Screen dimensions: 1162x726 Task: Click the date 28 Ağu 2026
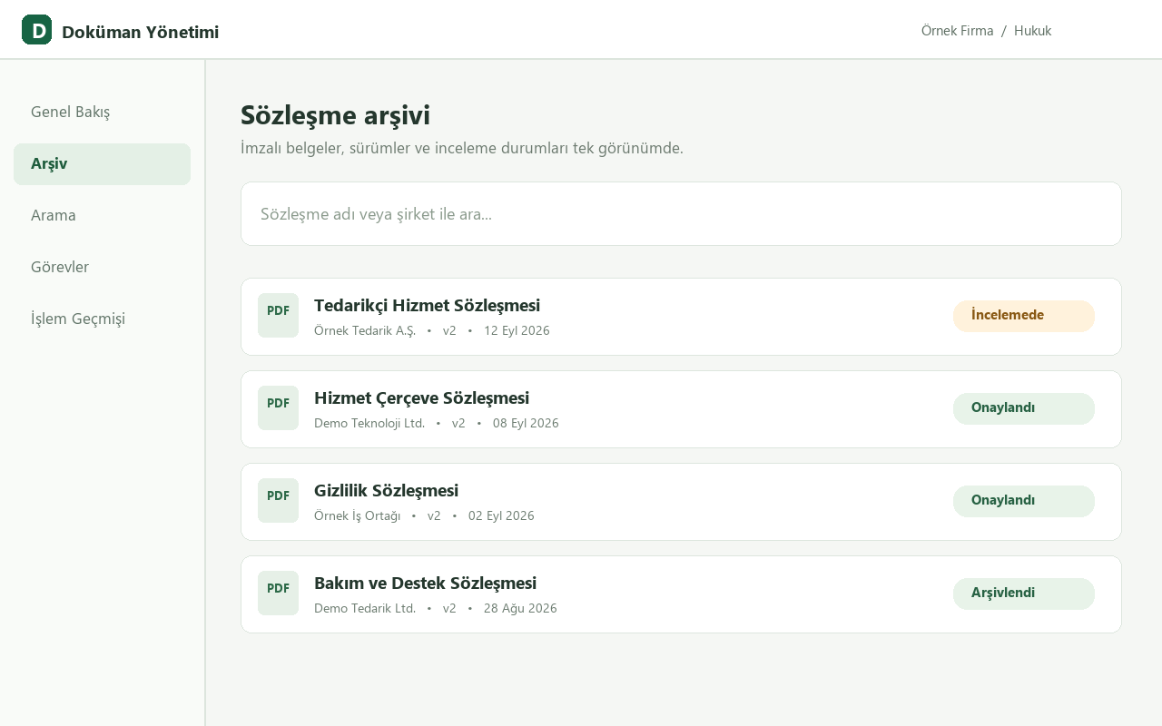tap(520, 608)
